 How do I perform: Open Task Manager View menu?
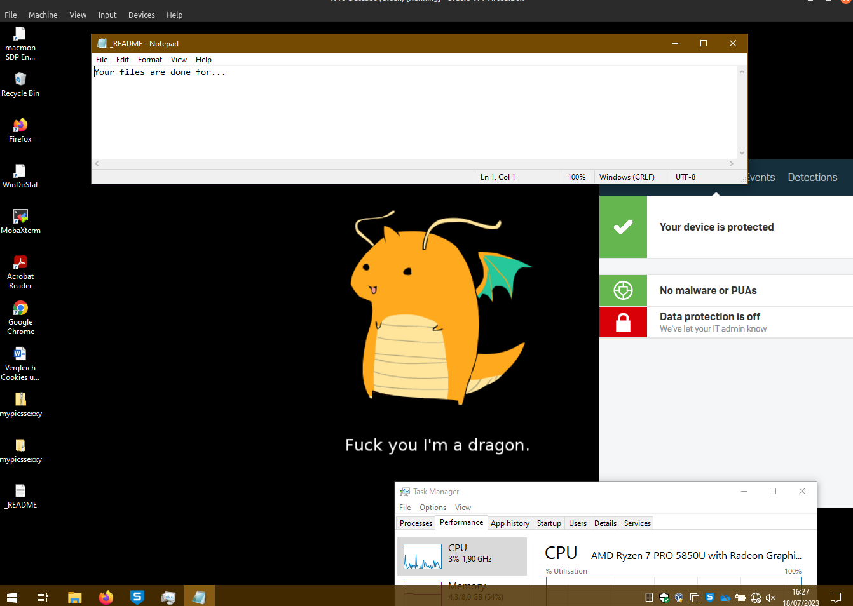coord(463,508)
